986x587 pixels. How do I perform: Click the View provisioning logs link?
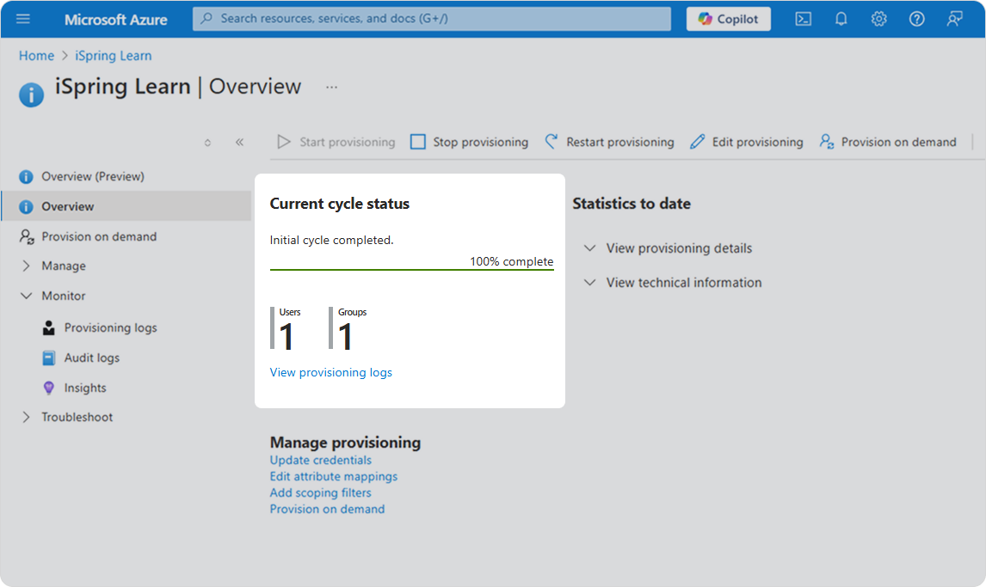[330, 372]
